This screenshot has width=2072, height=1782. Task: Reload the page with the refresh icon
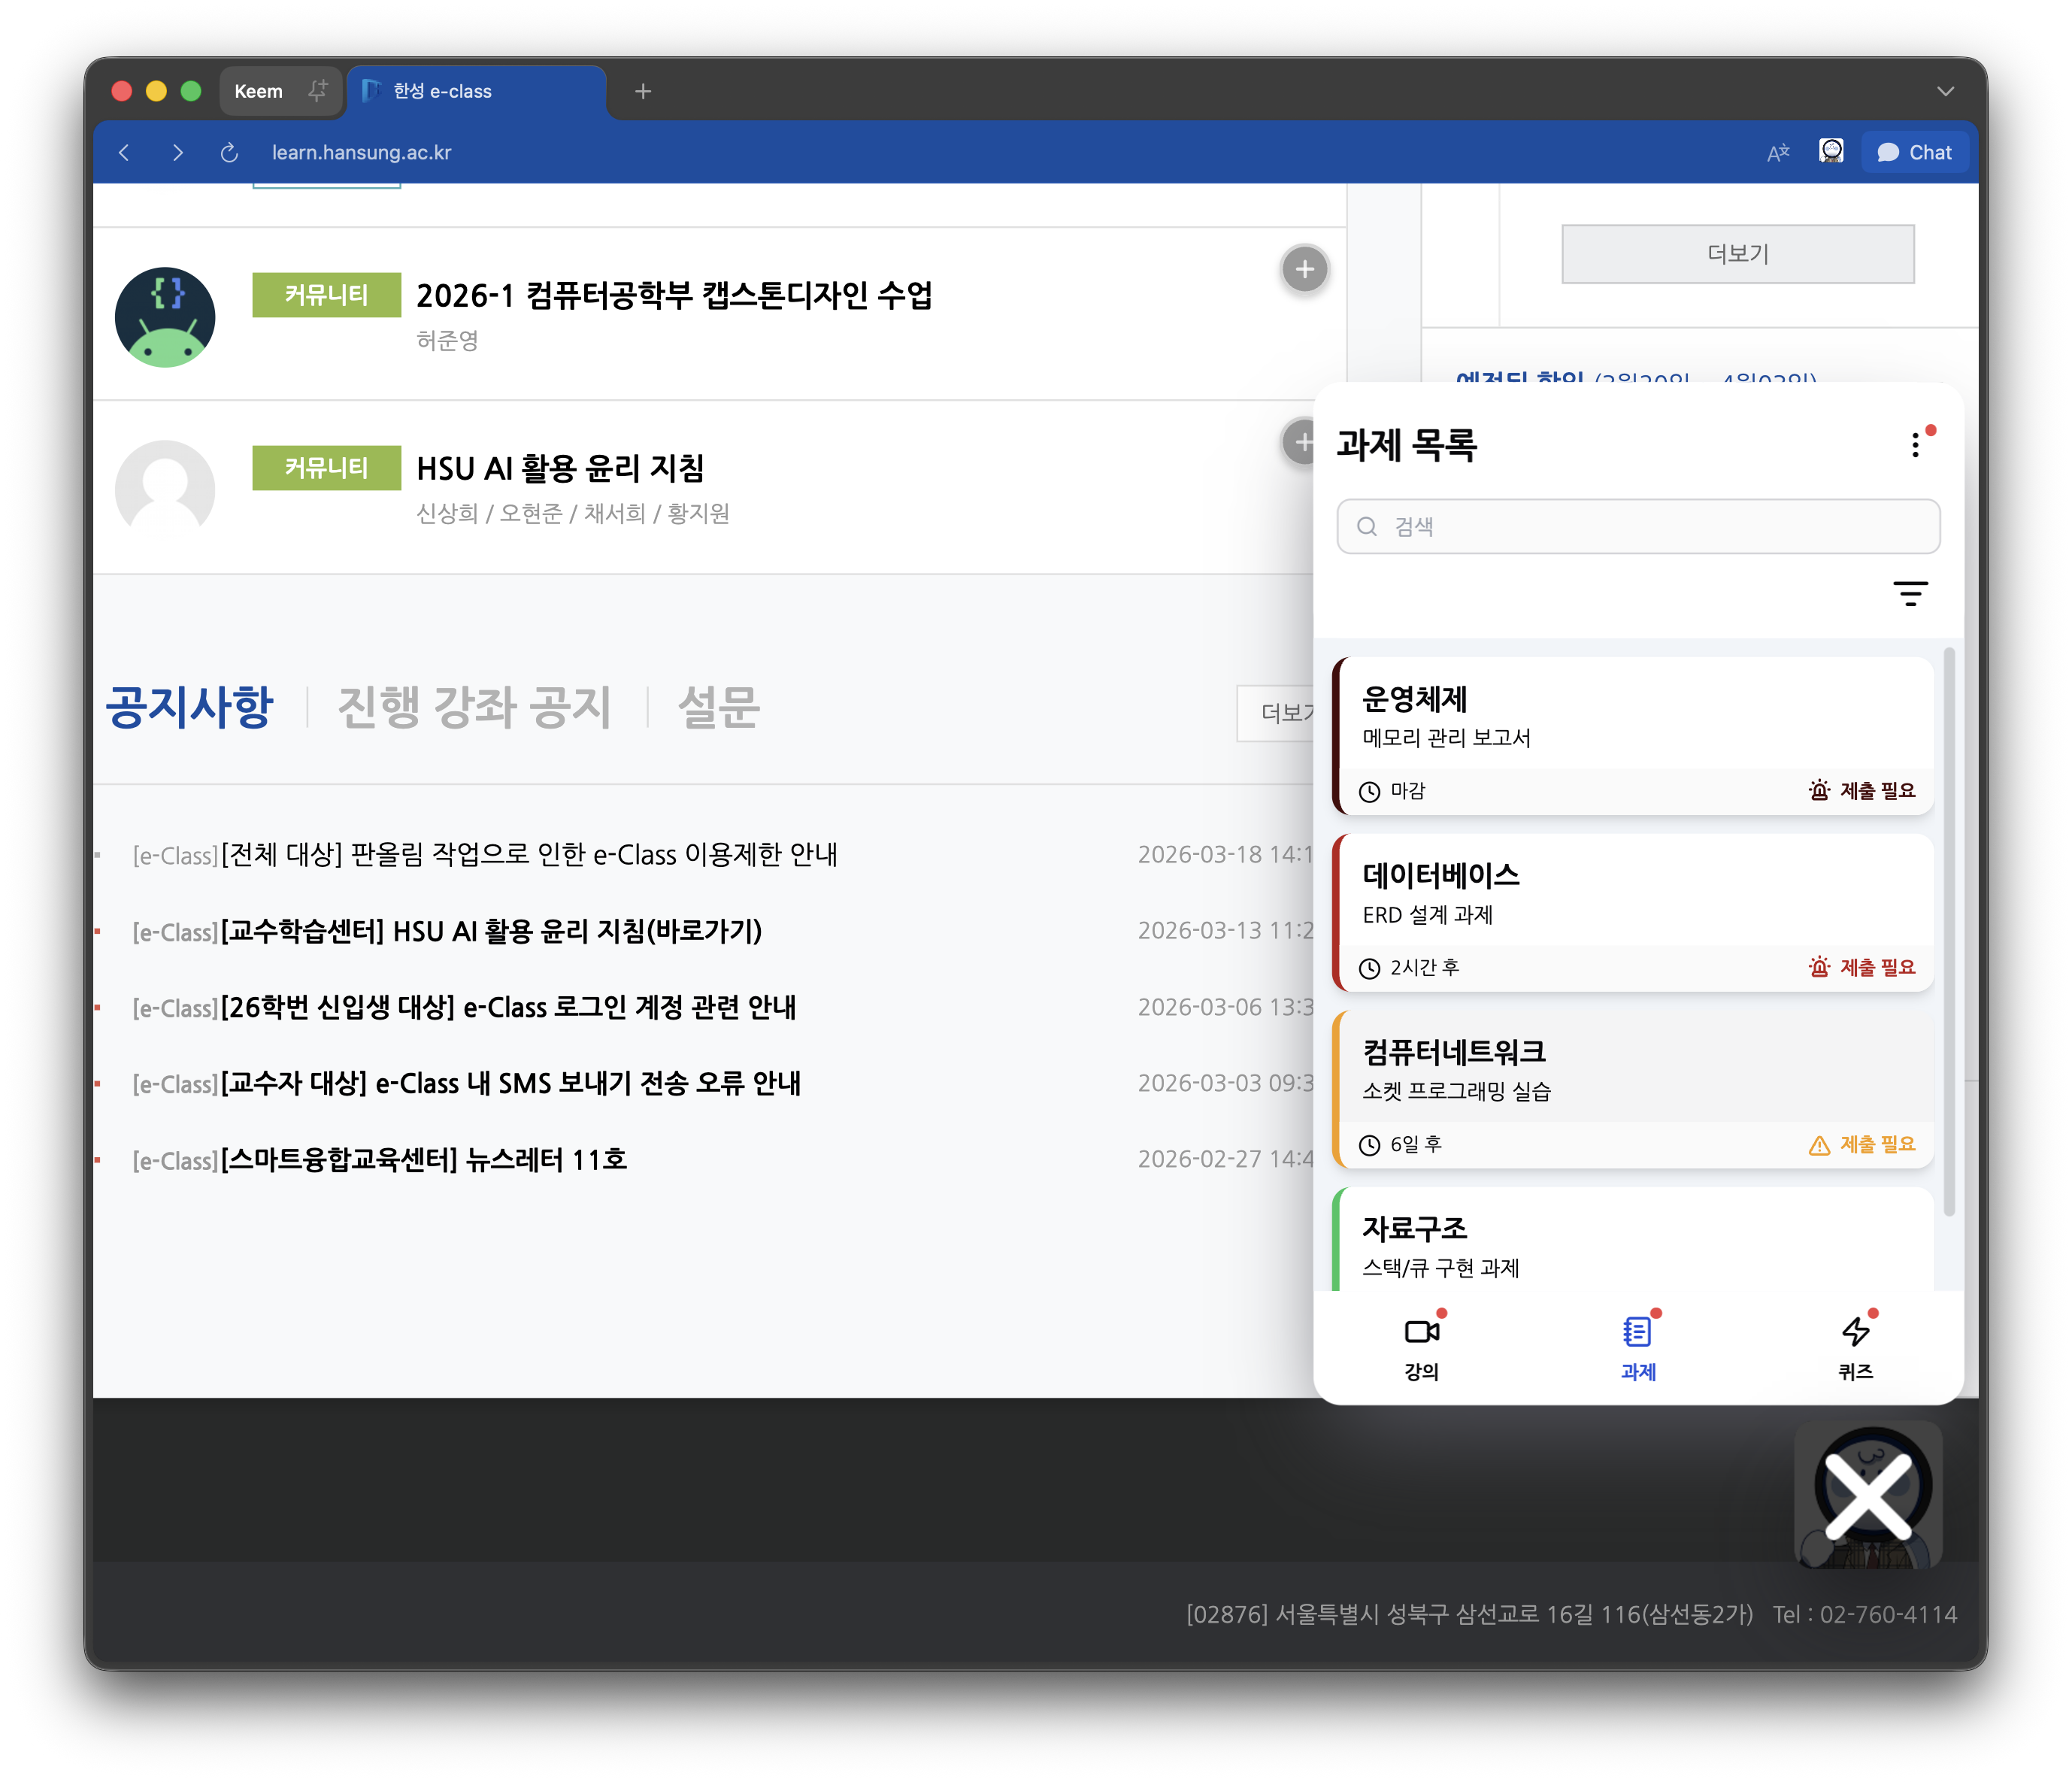click(229, 152)
